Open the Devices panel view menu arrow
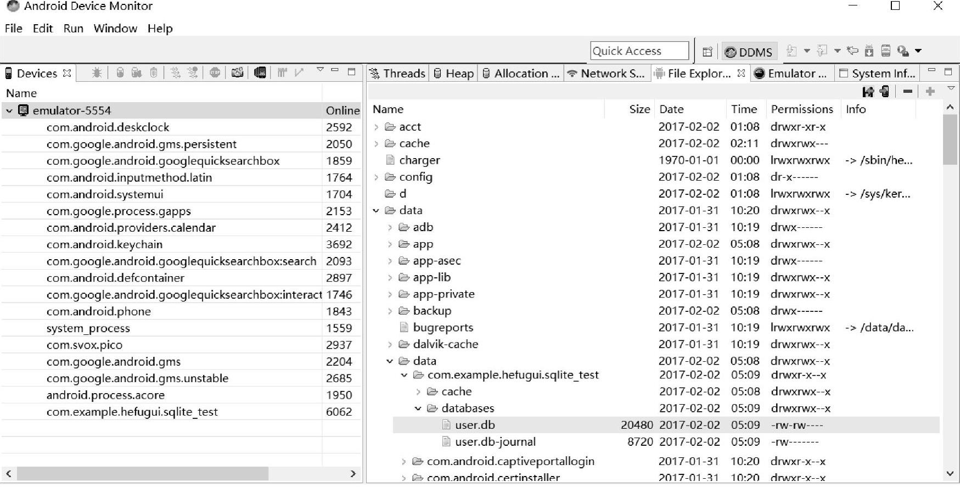This screenshot has height=487, width=960. [x=320, y=70]
